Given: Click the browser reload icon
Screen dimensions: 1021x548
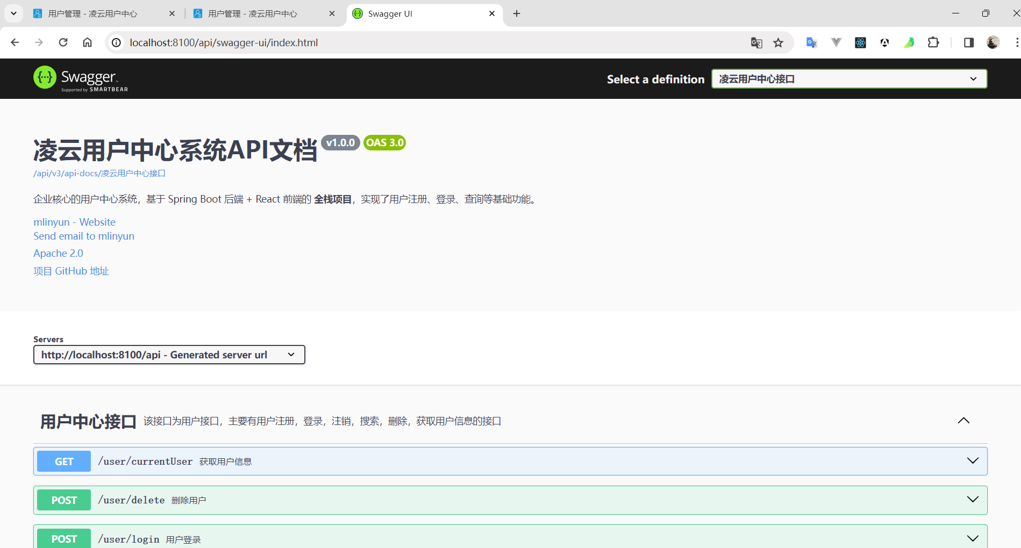Looking at the screenshot, I should click(63, 42).
